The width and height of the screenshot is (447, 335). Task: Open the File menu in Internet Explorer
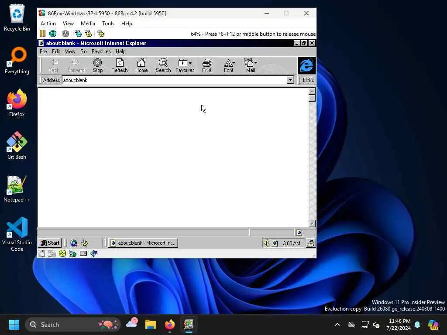point(43,51)
